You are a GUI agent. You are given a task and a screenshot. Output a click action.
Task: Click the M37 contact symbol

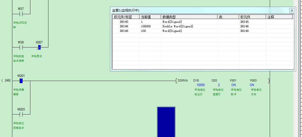coord(21,14)
